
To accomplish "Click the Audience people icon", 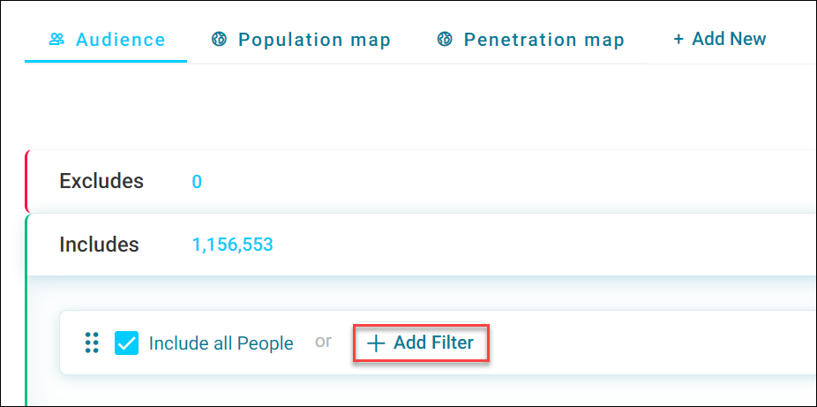I will [56, 39].
